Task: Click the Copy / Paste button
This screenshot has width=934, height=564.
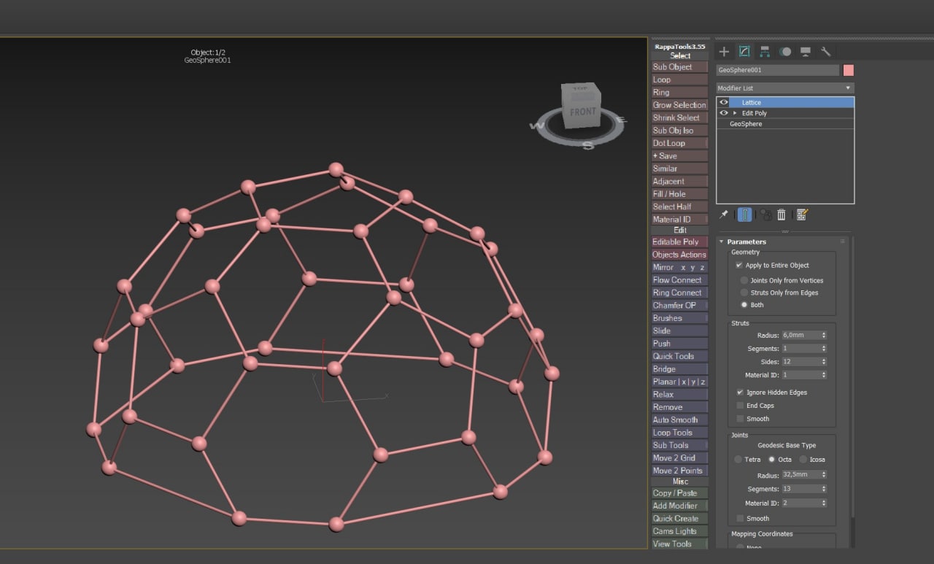Action: pos(679,493)
